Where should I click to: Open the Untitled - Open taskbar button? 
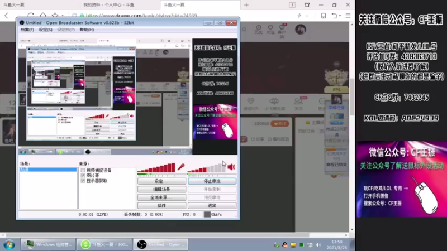pos(160,244)
